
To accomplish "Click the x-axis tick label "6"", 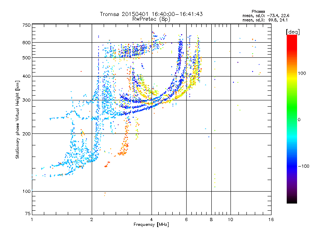I will click(x=186, y=219).
